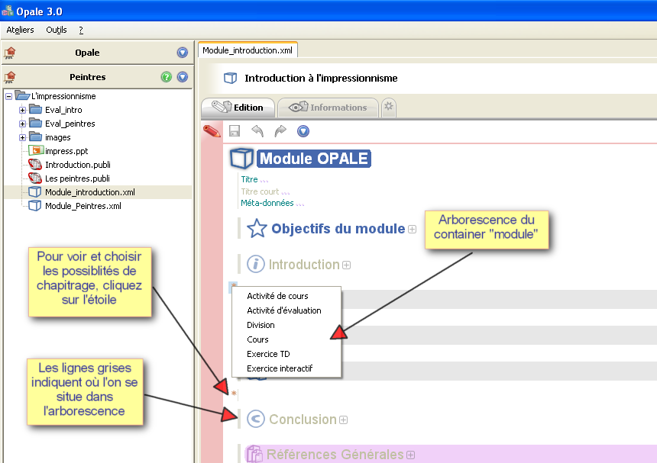Click the Undo arrow icon
The width and height of the screenshot is (657, 463).
[257, 131]
